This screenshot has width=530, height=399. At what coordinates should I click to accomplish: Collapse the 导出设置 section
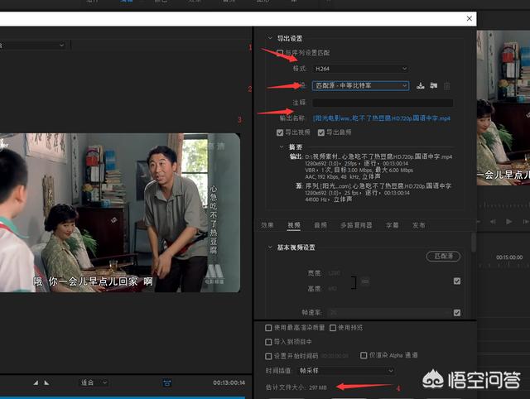point(270,38)
